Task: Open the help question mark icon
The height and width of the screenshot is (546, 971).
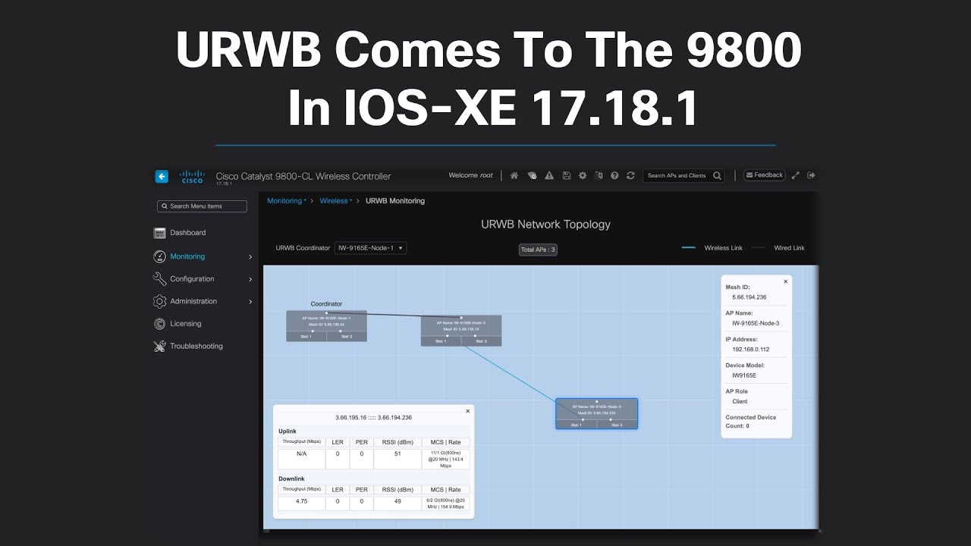Action: coord(614,175)
